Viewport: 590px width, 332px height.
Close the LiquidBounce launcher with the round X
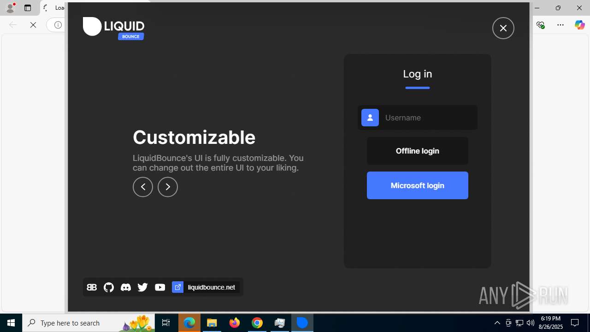503,28
